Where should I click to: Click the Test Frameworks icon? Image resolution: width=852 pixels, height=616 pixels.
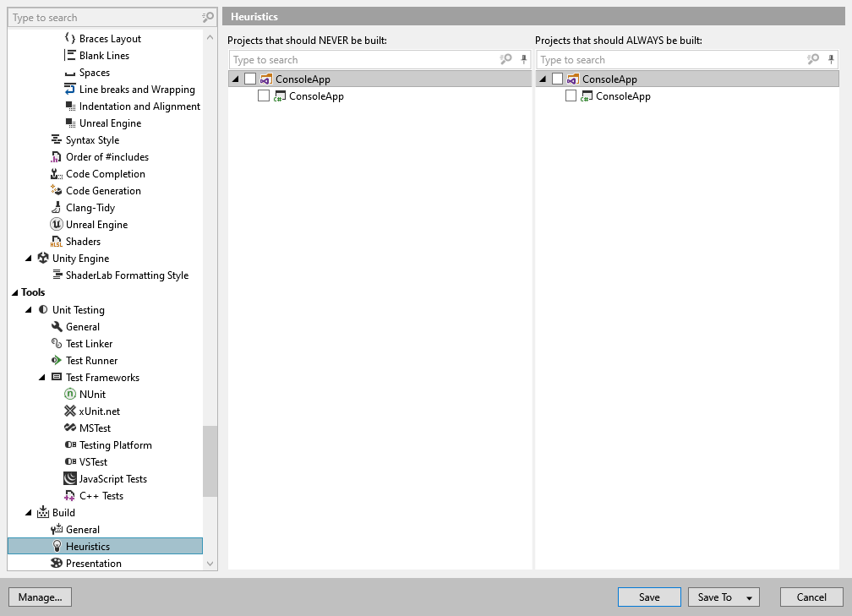57,377
